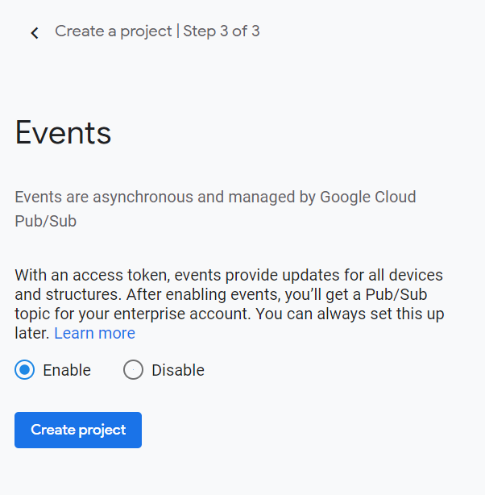This screenshot has width=485, height=495.
Task: Click the back arrow icon
Action: pos(34,32)
